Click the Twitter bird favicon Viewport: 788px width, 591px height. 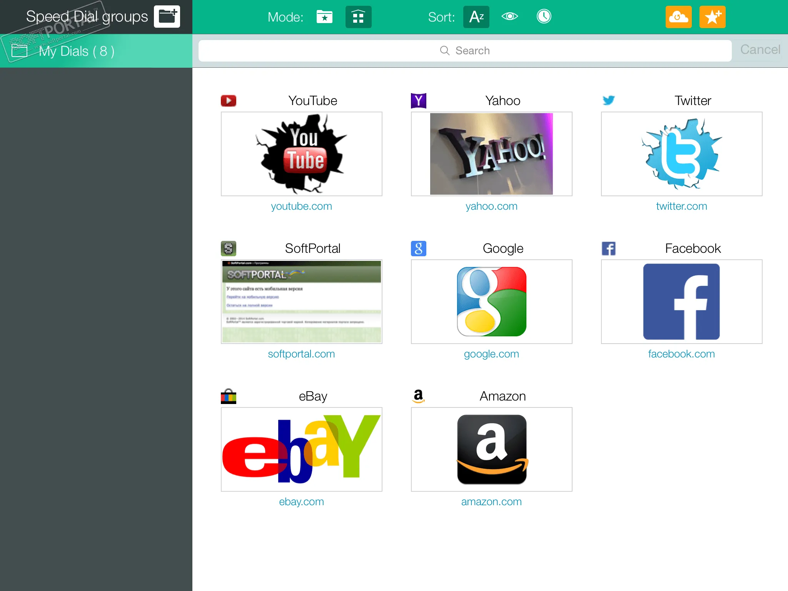click(609, 100)
